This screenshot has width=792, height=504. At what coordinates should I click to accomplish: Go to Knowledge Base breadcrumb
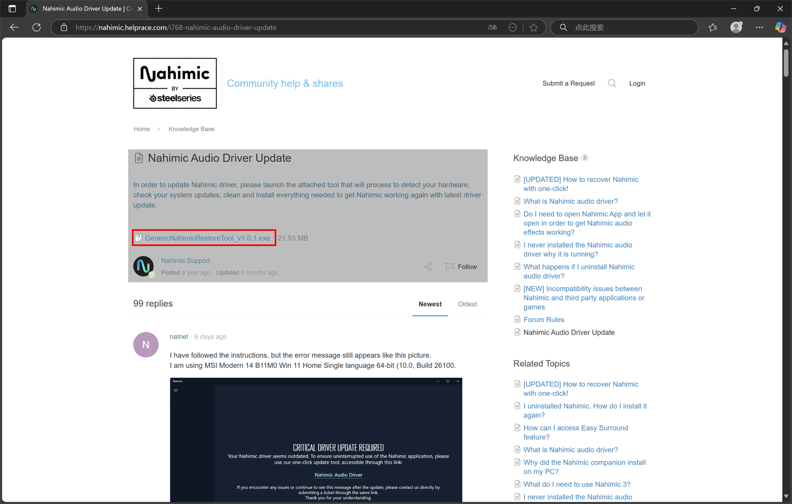(191, 129)
